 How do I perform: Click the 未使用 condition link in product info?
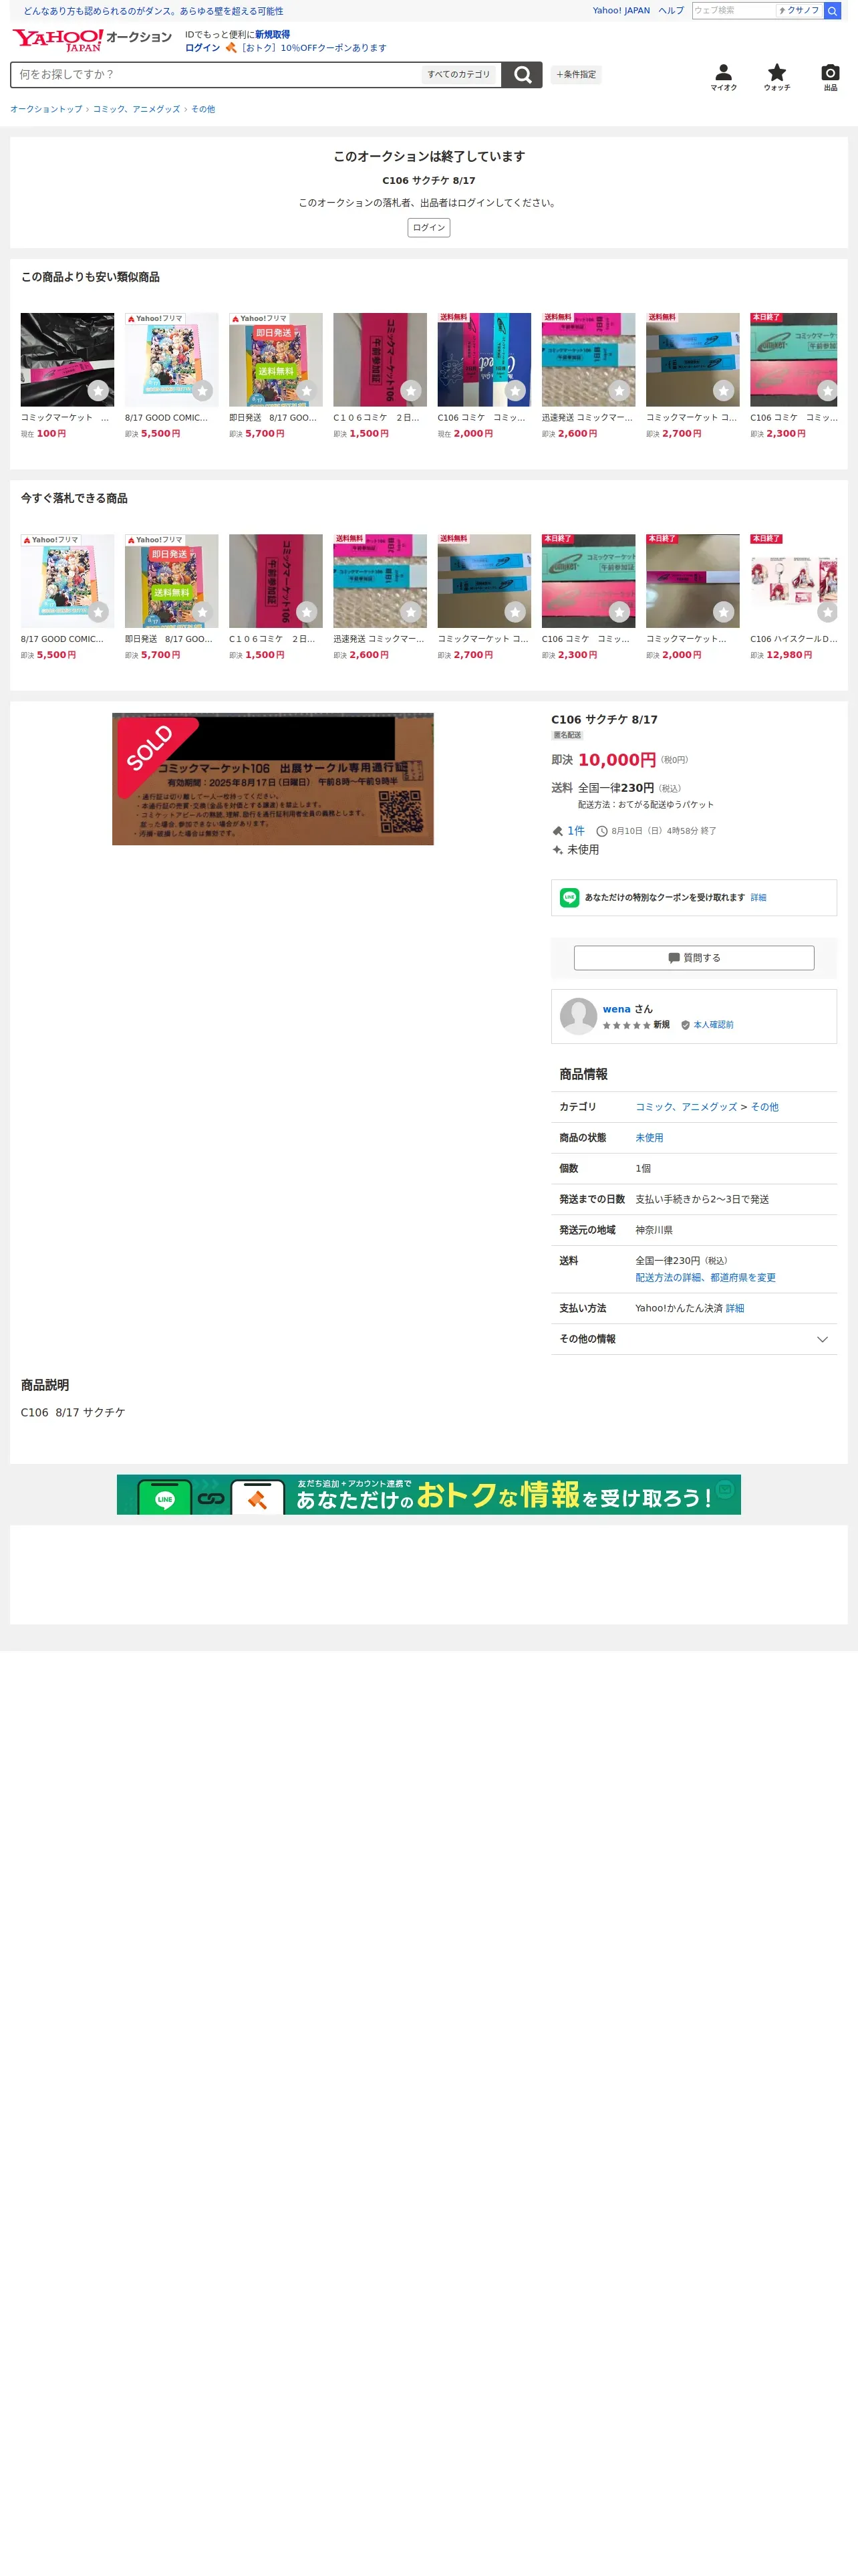[x=650, y=1138]
